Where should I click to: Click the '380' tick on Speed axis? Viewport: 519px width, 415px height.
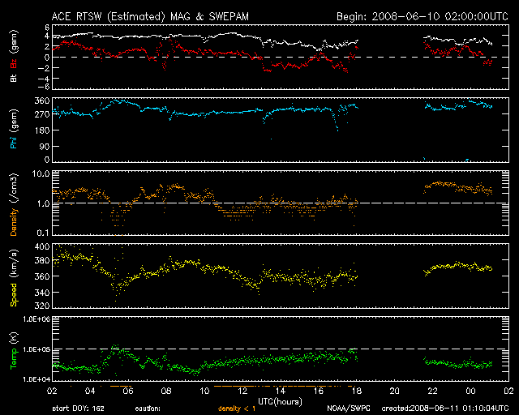point(42,260)
